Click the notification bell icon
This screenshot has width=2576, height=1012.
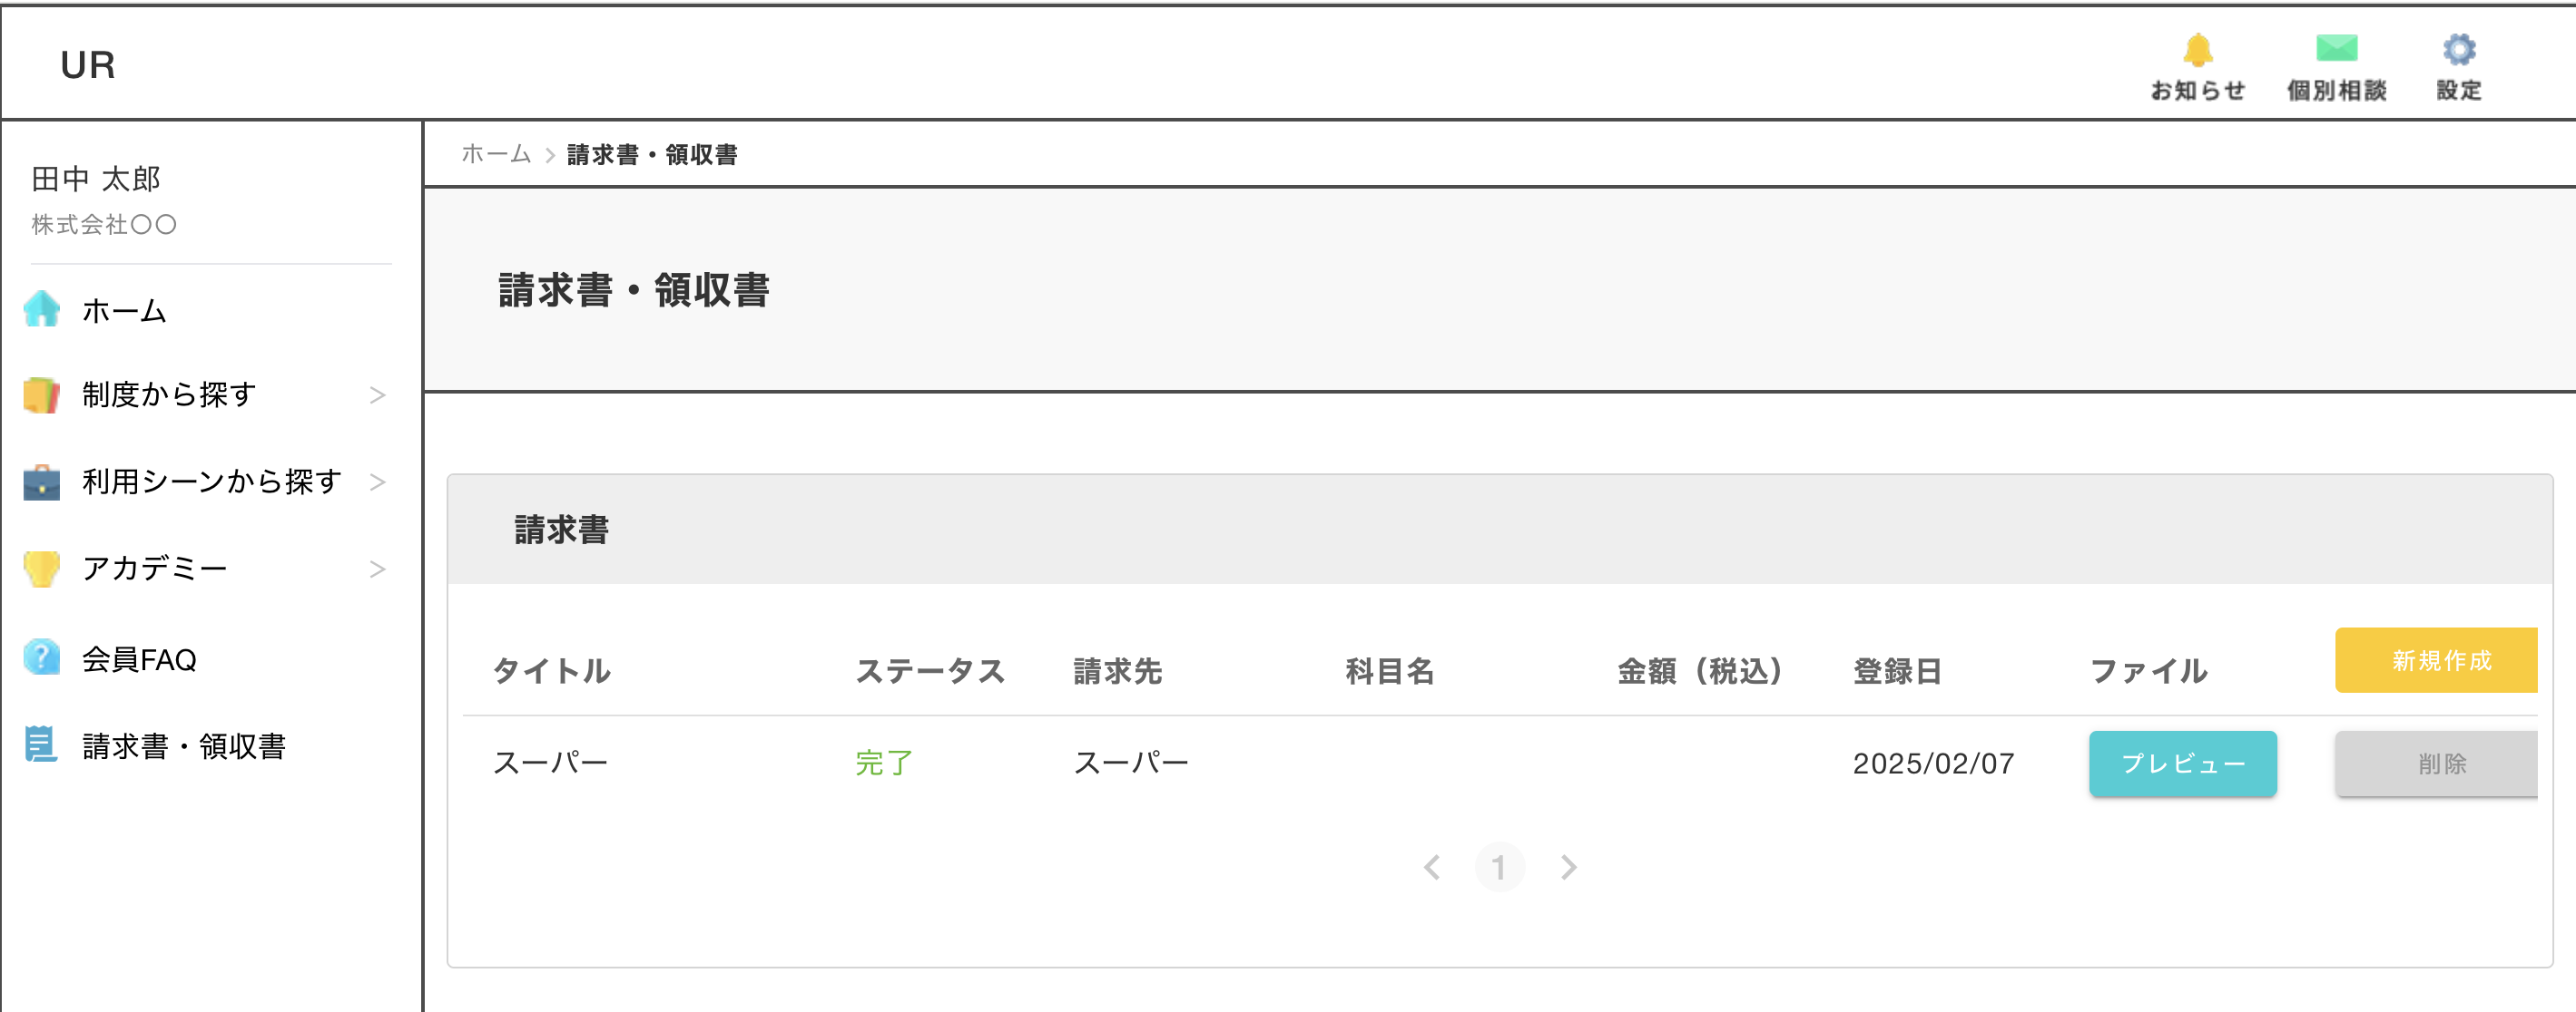pos(2197,50)
